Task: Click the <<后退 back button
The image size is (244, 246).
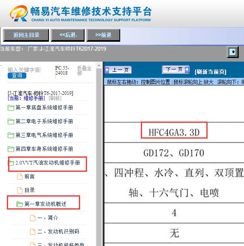Action: 68,35
